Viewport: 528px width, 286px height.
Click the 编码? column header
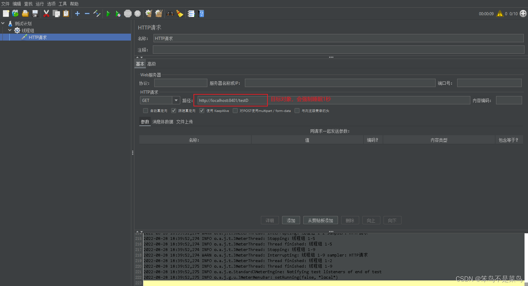373,140
